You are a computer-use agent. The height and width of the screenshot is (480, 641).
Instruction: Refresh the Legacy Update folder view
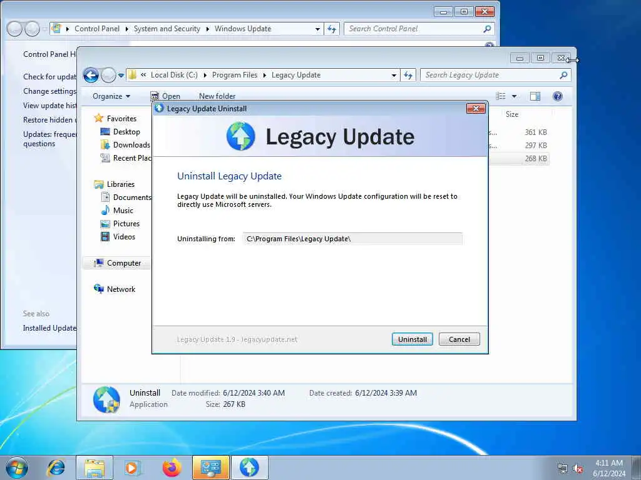pyautogui.click(x=408, y=75)
